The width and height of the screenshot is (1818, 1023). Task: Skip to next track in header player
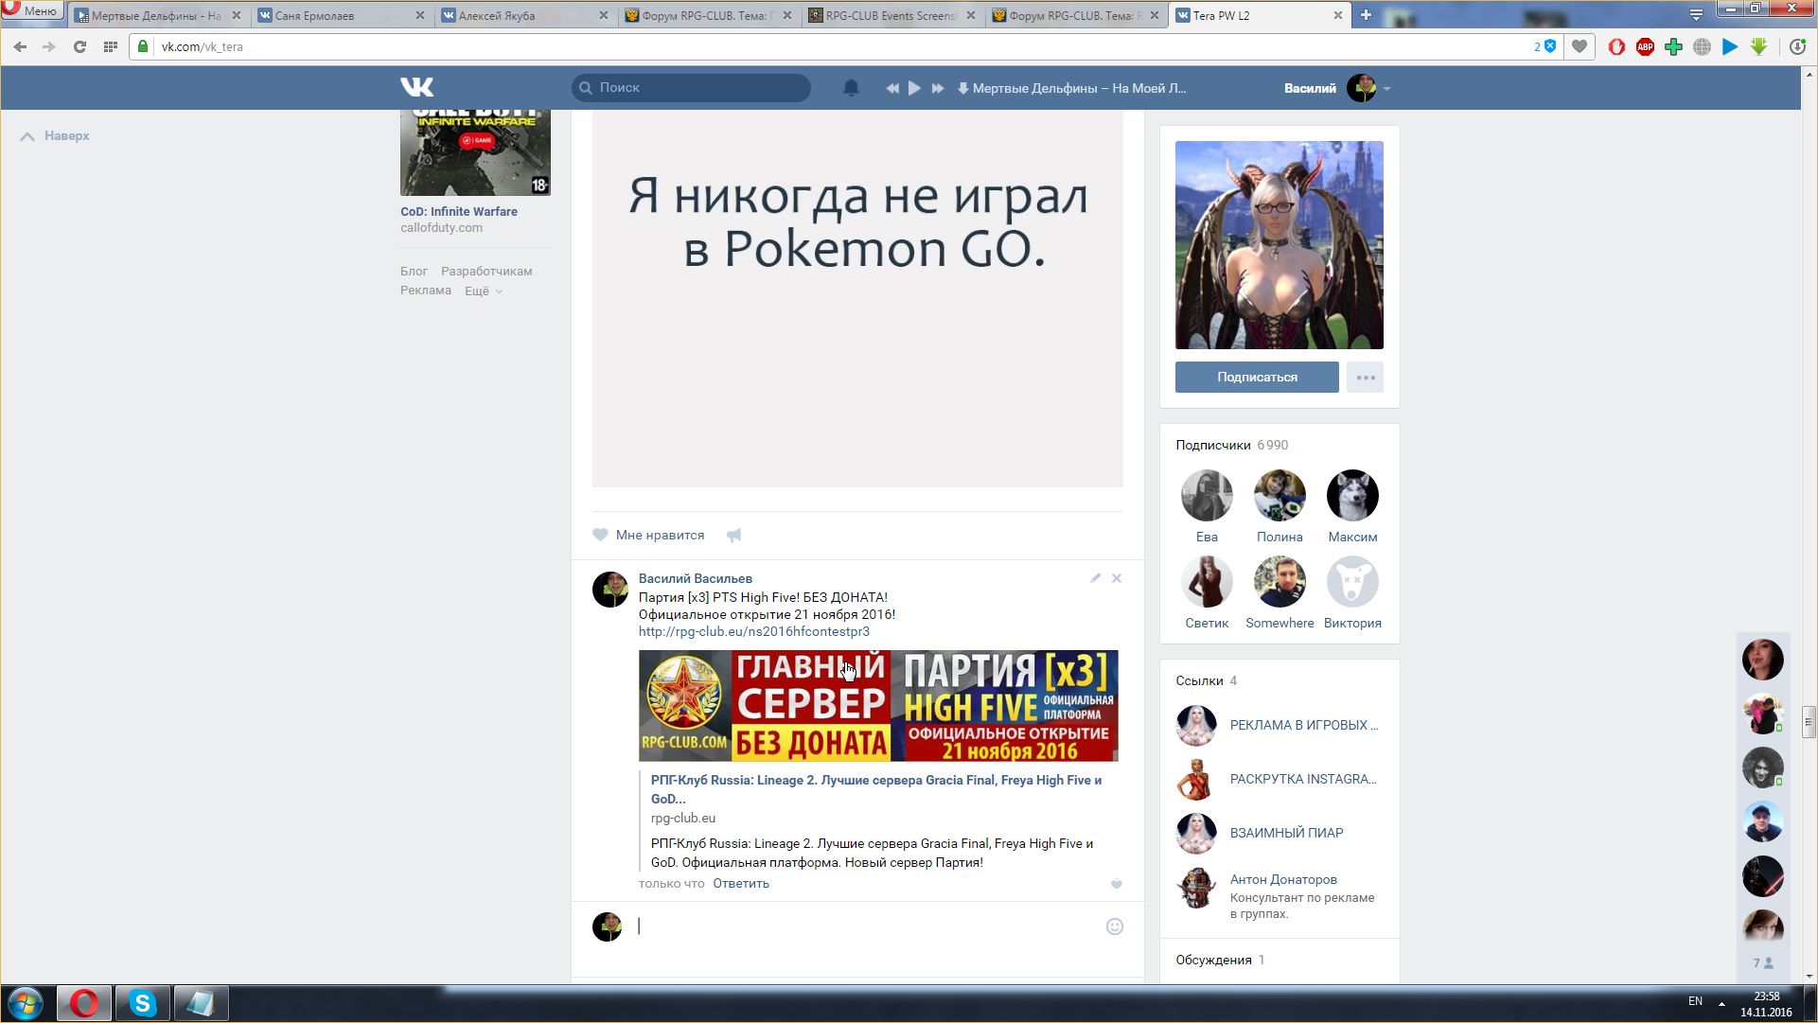click(x=938, y=88)
